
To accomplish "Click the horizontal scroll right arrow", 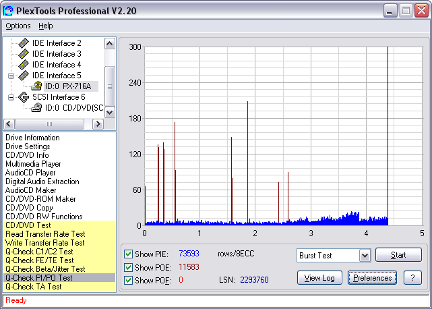I will click(x=98, y=124).
